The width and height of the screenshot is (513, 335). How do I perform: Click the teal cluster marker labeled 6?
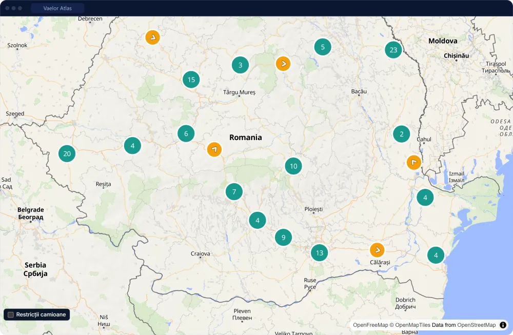(186, 133)
